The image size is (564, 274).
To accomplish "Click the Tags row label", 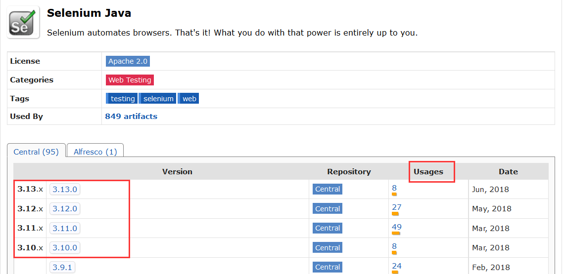I will (x=19, y=98).
